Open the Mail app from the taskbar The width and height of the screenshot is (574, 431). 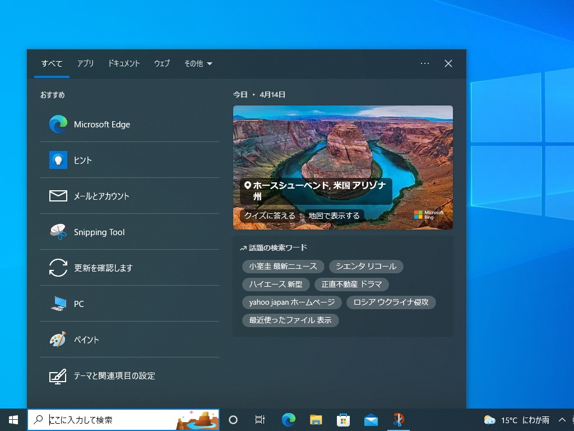point(371,419)
